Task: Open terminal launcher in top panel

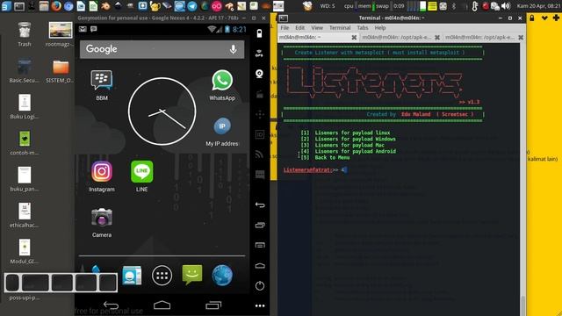Action: 19,6
